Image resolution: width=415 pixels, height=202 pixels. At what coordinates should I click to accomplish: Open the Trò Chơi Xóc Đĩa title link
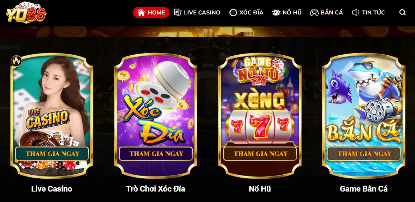click(156, 189)
